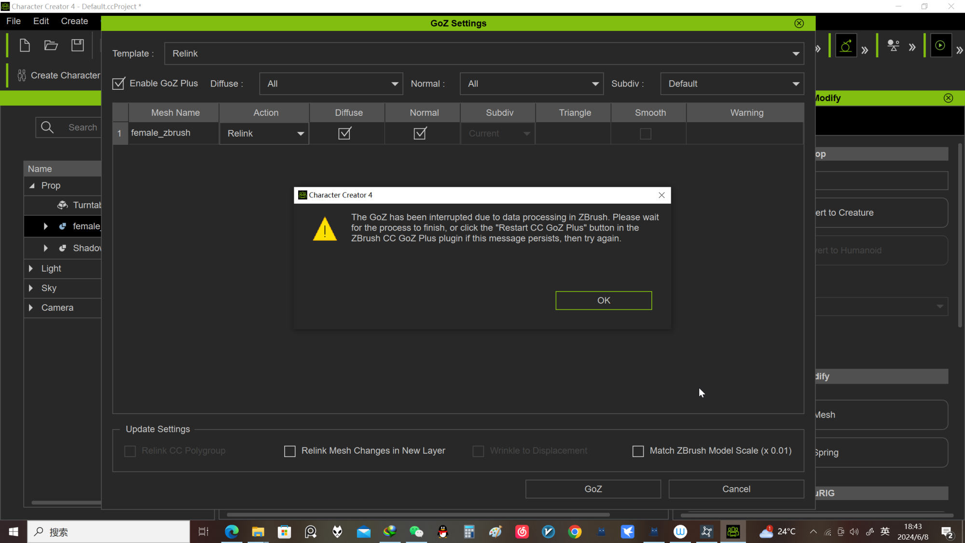Image resolution: width=965 pixels, height=543 pixels.
Task: Open the notification center icon
Action: coord(947,532)
